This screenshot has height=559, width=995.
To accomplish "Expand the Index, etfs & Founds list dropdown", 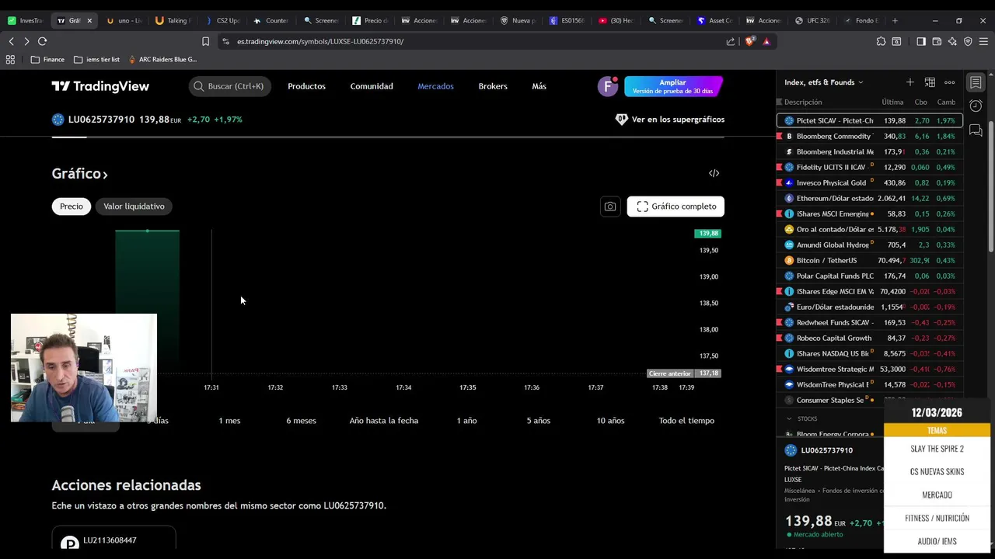I will click(824, 82).
